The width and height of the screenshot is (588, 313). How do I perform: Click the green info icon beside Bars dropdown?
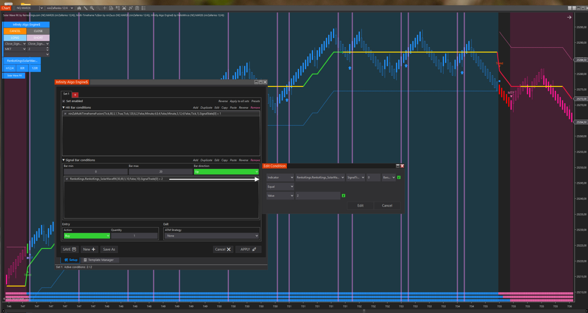click(399, 177)
